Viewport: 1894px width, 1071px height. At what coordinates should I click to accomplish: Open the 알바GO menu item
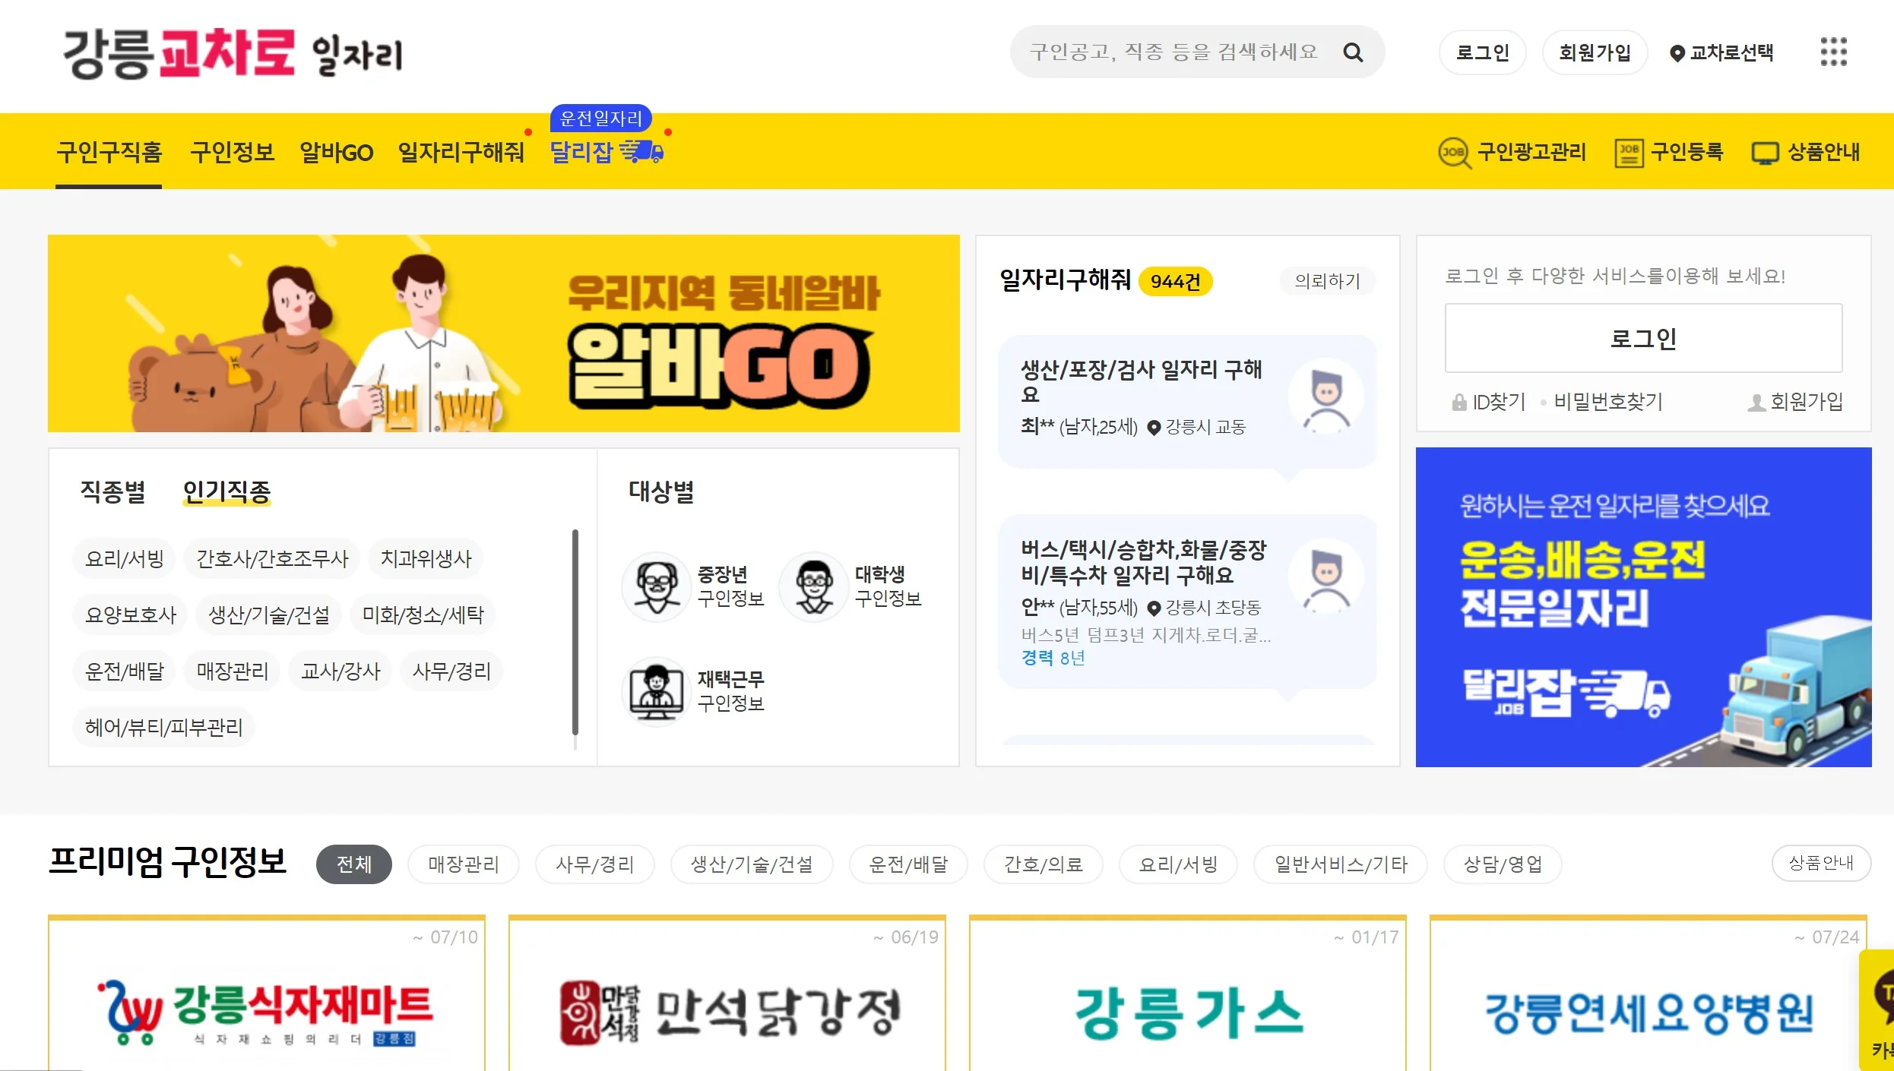[336, 153]
